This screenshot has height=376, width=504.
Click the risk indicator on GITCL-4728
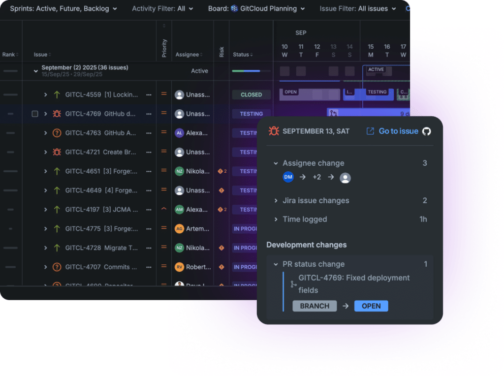(x=221, y=248)
